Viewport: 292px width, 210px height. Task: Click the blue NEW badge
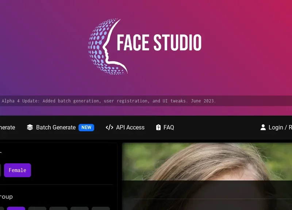(x=86, y=127)
